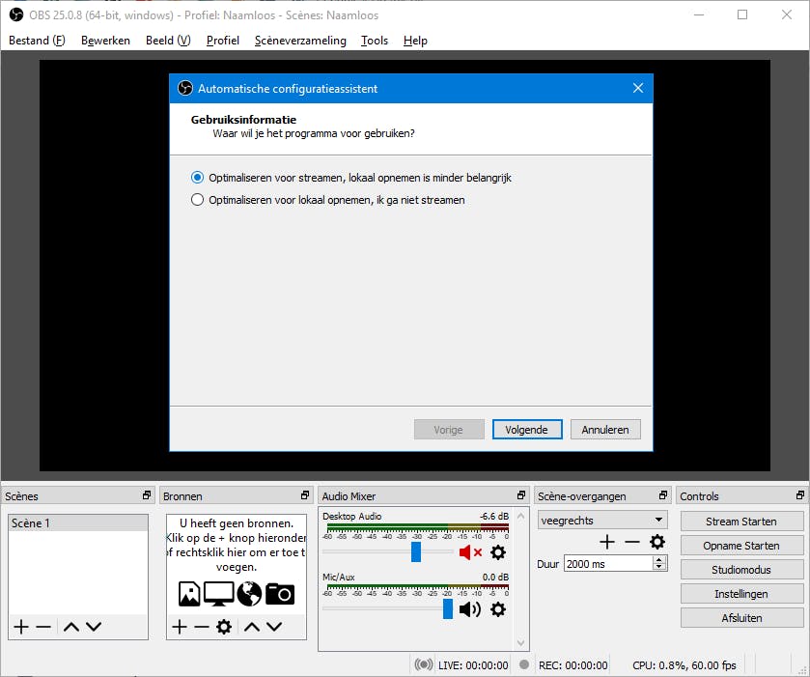The image size is (810, 677).
Task: Move source up arrow in Bronnen
Action: [x=252, y=627]
